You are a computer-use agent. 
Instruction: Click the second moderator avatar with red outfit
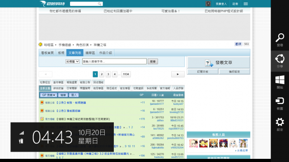[204, 143]
